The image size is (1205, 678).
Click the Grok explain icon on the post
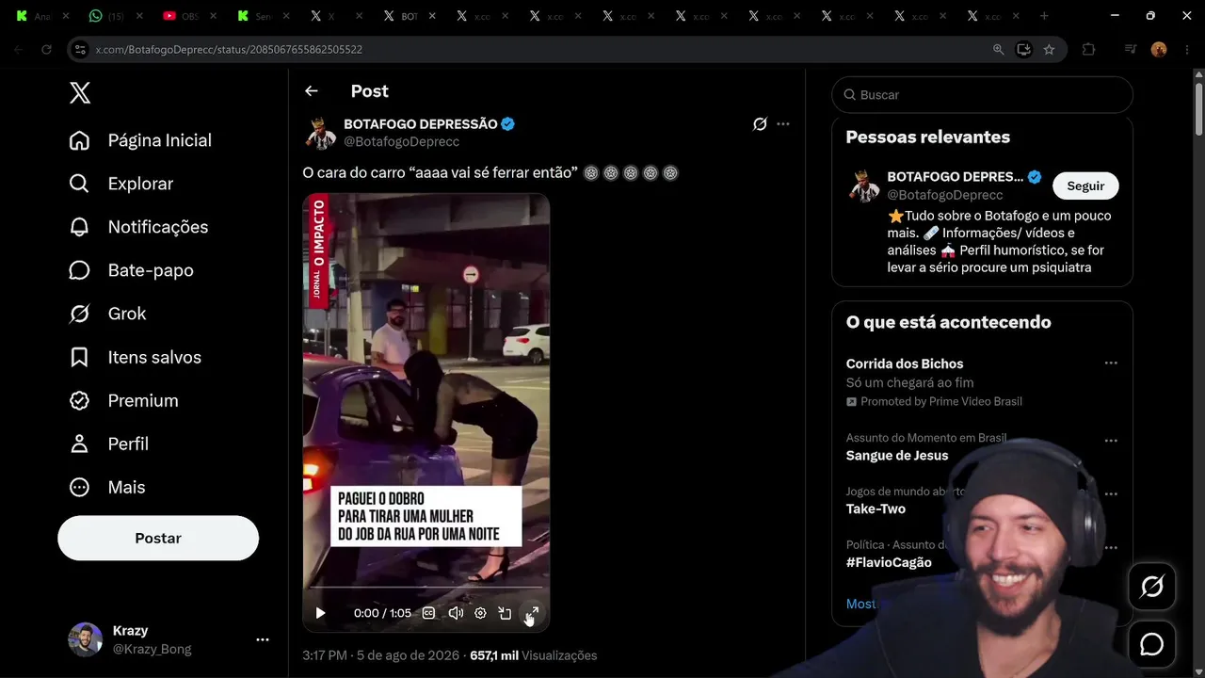click(x=760, y=124)
